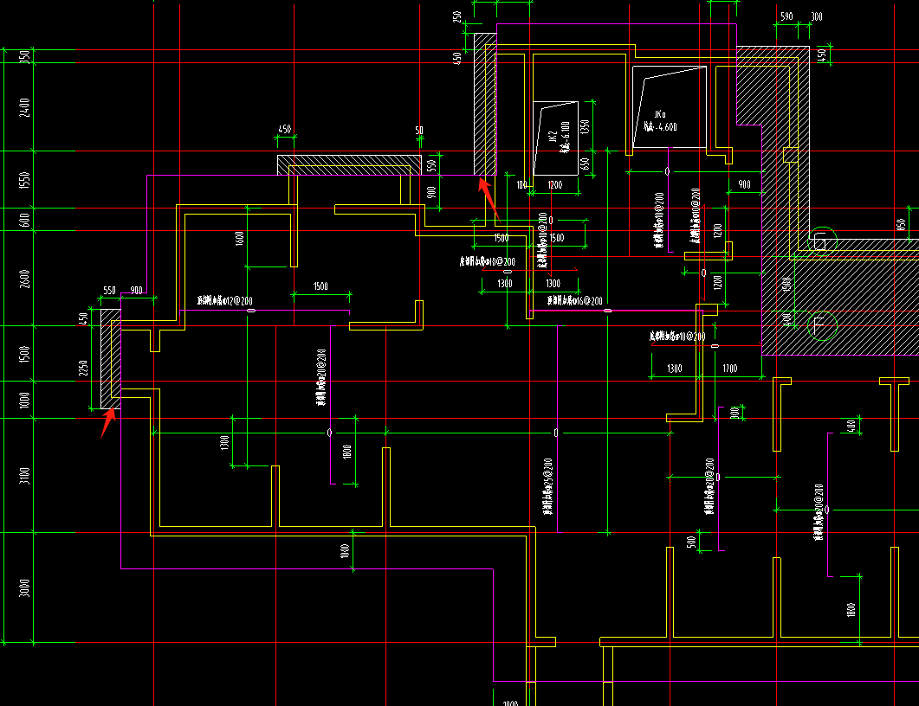Select the rebar annotation ending in 12@200
919x706 pixels.
(225, 301)
